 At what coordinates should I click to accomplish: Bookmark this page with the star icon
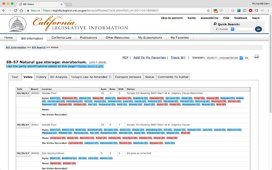coord(208,11)
